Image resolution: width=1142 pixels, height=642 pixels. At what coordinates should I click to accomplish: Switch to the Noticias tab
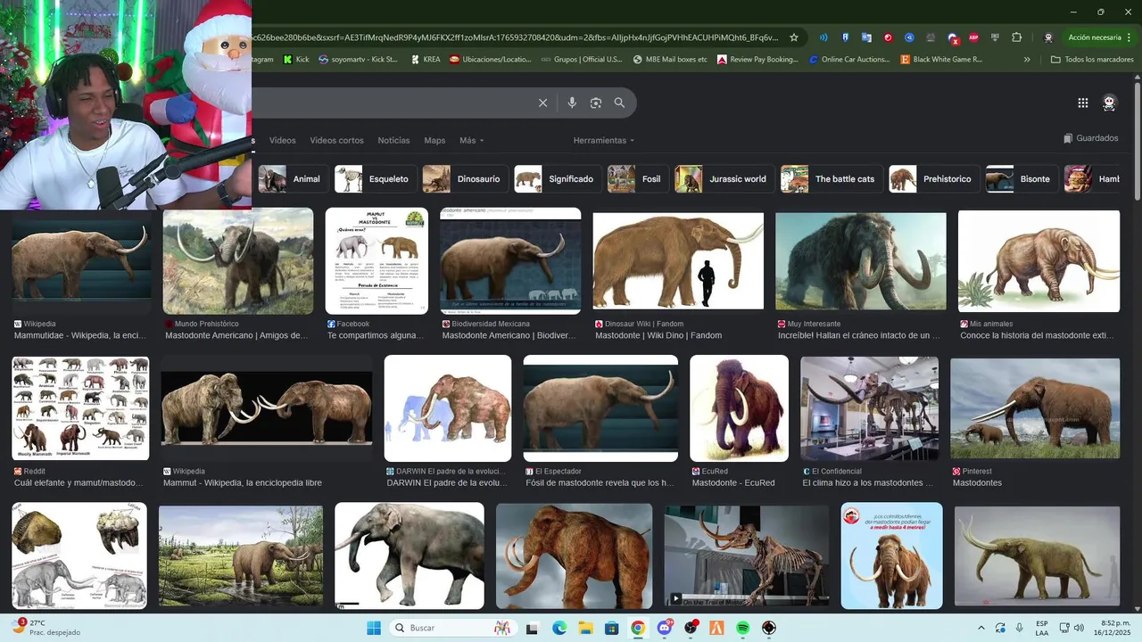[393, 140]
